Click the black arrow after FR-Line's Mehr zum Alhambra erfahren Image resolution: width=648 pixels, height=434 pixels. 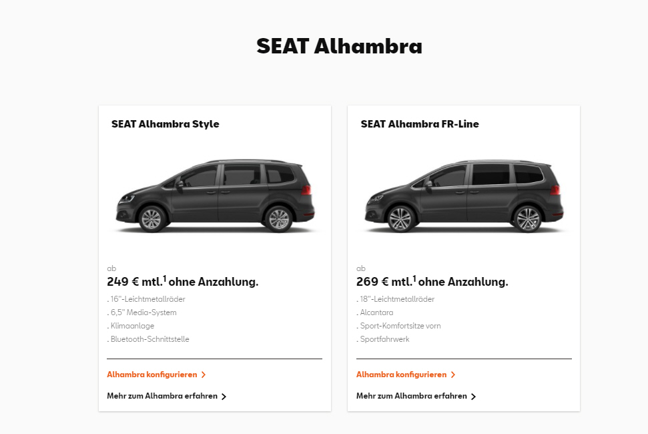pos(473,397)
